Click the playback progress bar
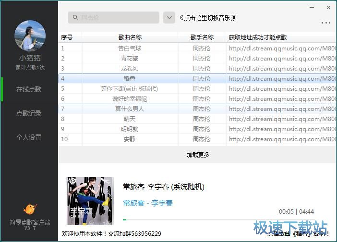This screenshot has width=337, height=242. click(x=218, y=219)
